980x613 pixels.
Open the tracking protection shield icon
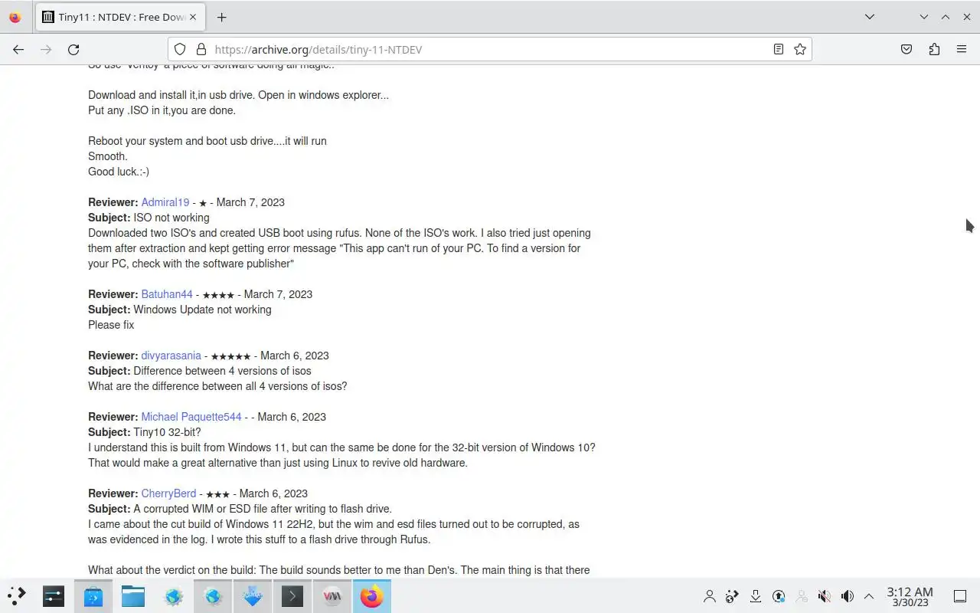pyautogui.click(x=180, y=49)
